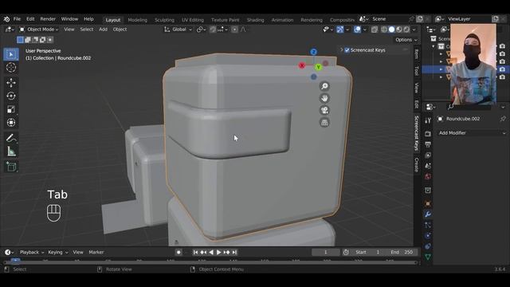Open the Output properties tab icon
The width and height of the screenshot is (510, 287).
click(x=428, y=144)
